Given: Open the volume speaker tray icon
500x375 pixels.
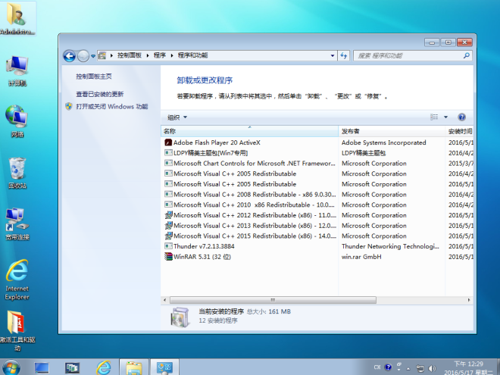Looking at the screenshot, I should click(432, 368).
